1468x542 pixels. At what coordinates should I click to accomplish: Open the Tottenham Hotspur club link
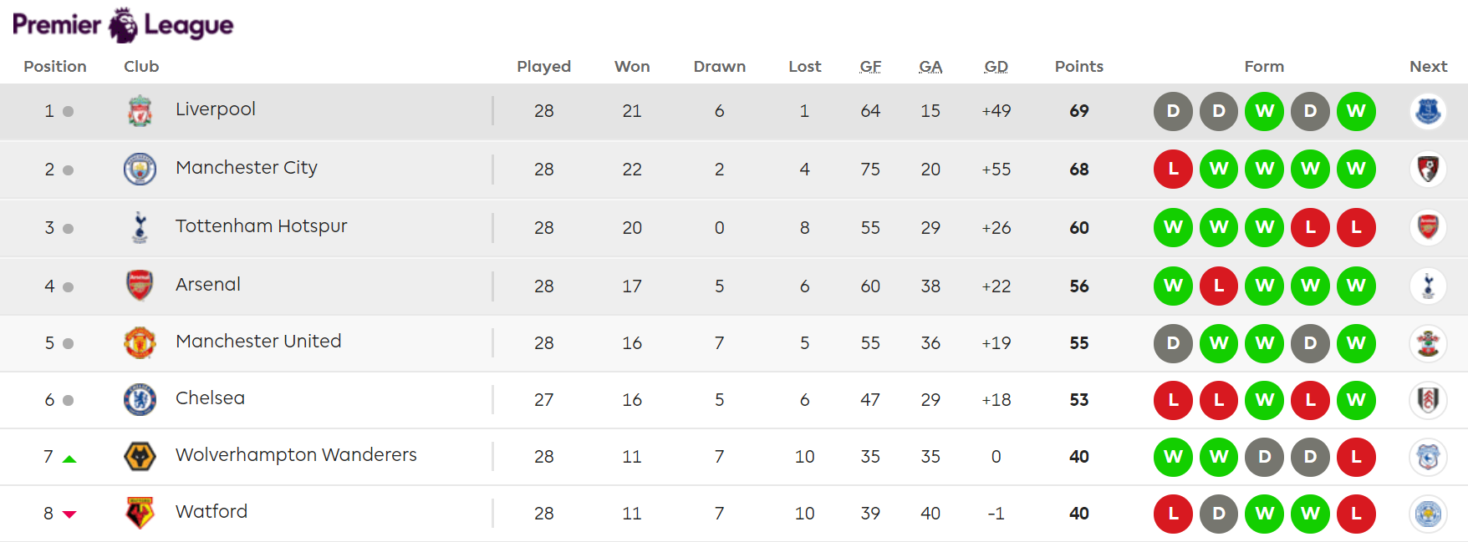[261, 226]
